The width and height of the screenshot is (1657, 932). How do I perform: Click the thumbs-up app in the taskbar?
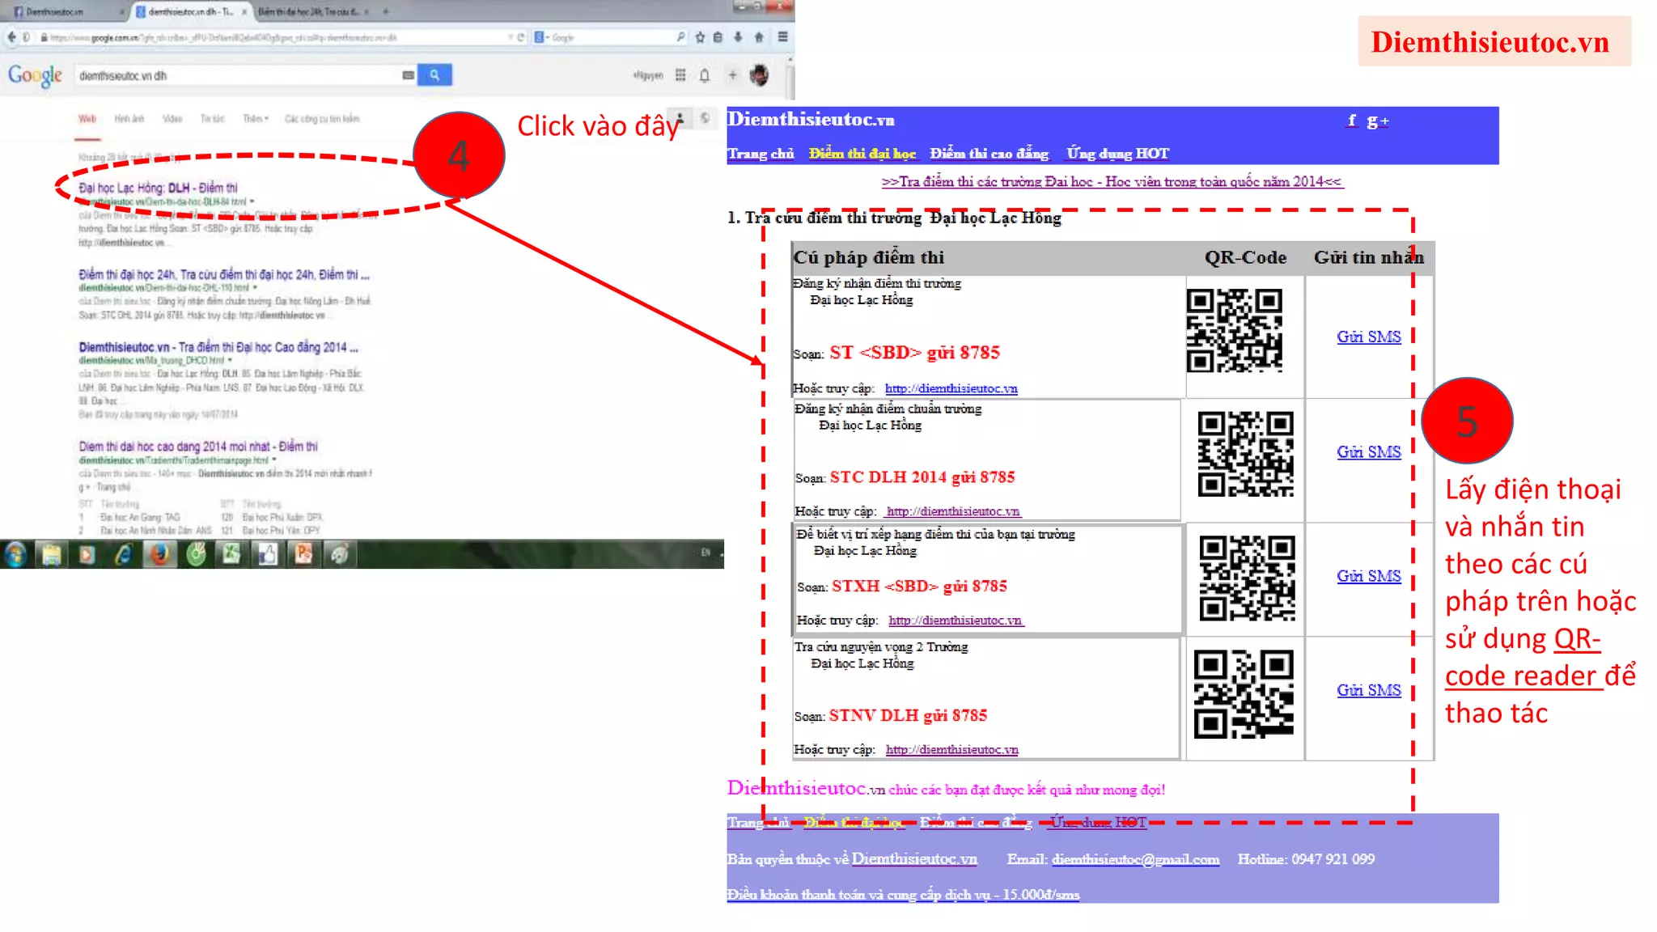click(268, 554)
